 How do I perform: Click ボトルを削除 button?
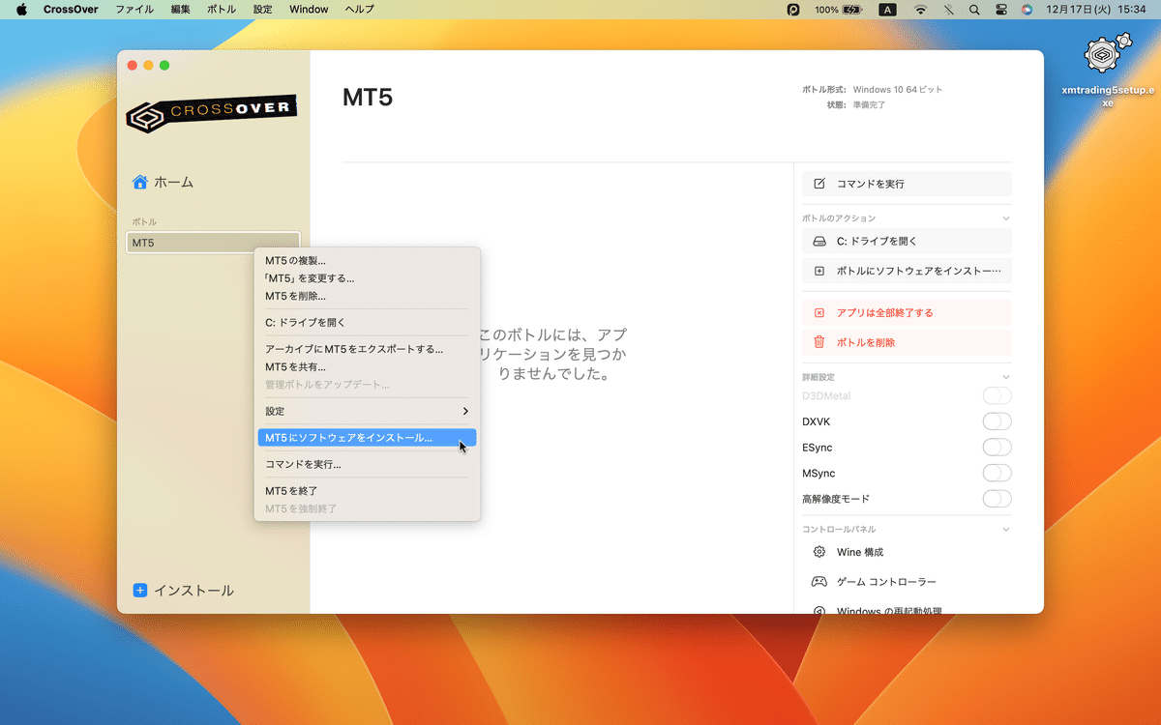point(907,342)
